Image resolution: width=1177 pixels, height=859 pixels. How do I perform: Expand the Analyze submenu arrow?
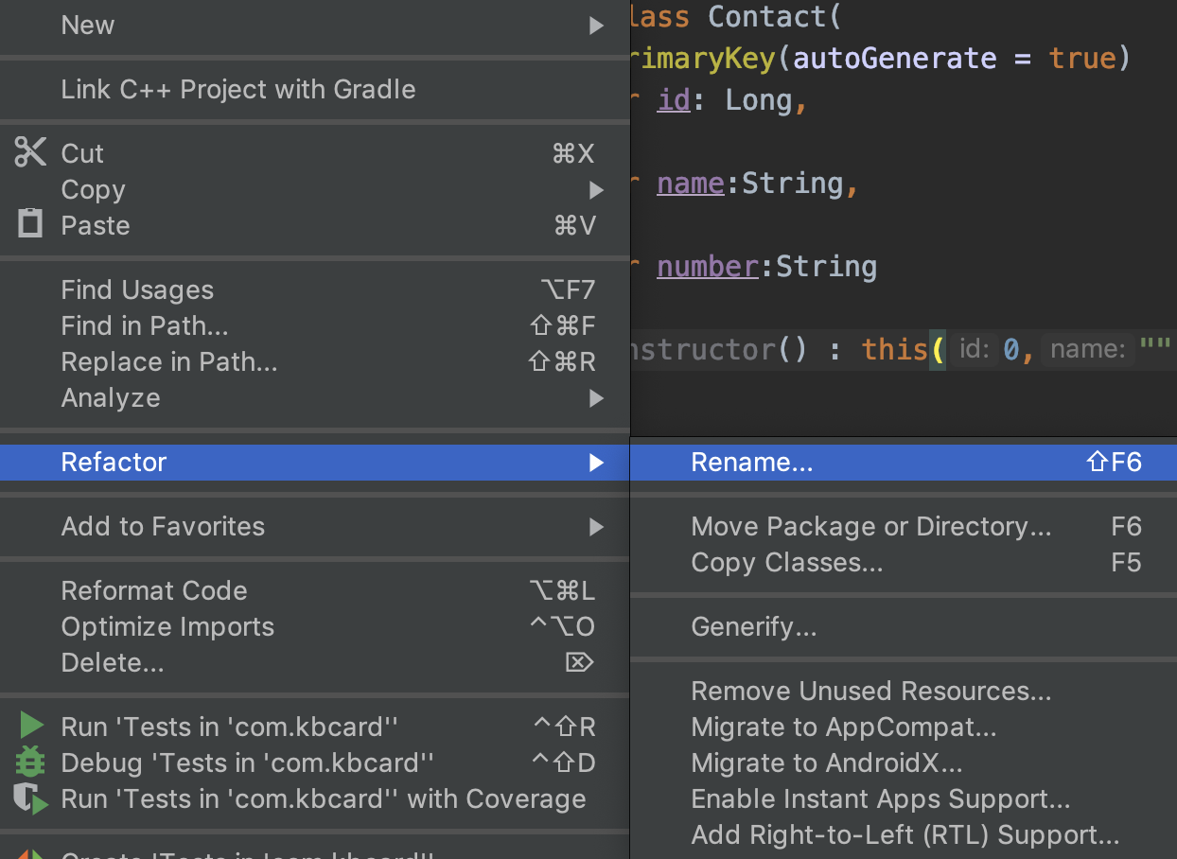click(596, 398)
